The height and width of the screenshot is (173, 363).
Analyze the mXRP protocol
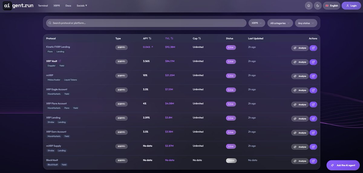(300, 76)
